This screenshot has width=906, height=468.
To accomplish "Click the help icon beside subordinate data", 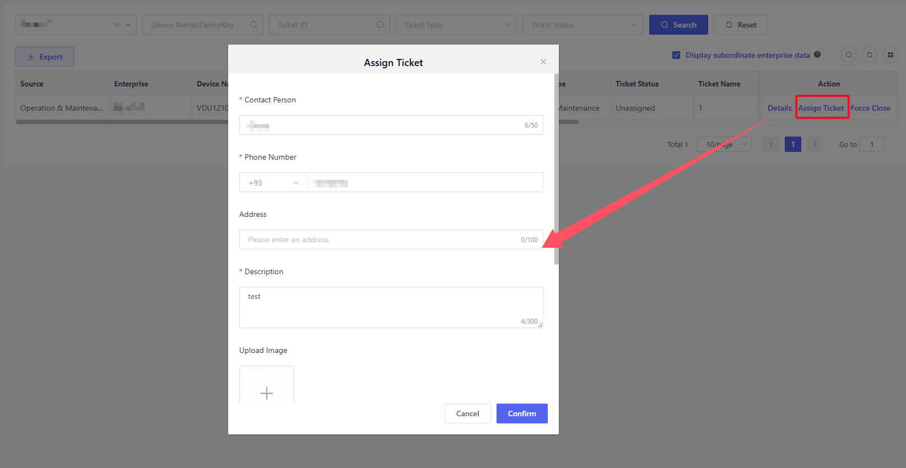I will pyautogui.click(x=817, y=55).
